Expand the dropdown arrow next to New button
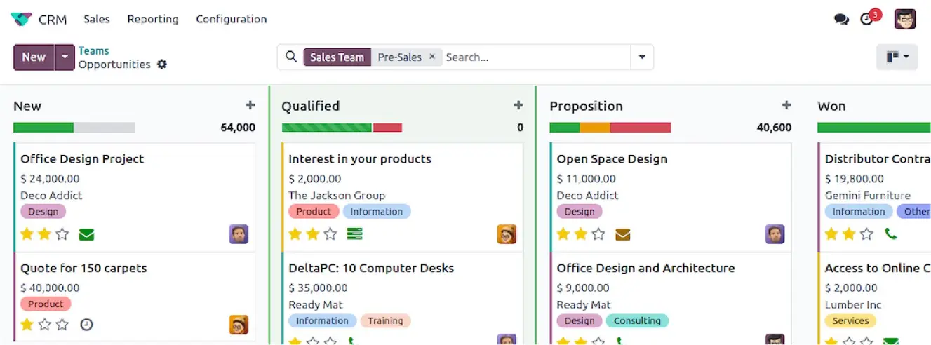Viewport: 931px width, 345px height. click(65, 57)
